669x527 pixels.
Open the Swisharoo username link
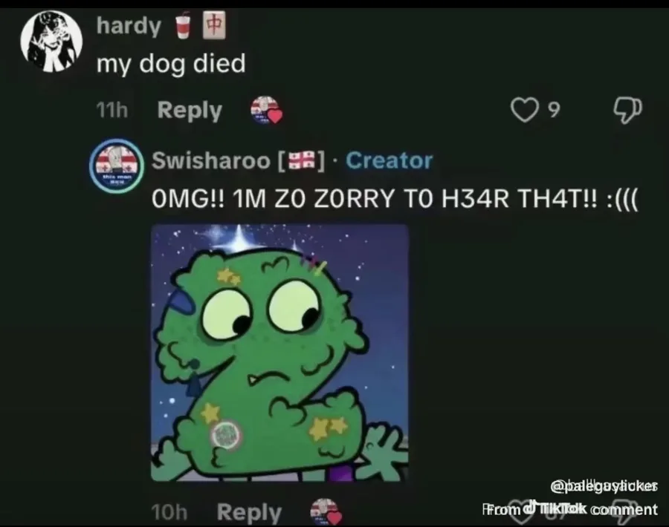point(211,160)
